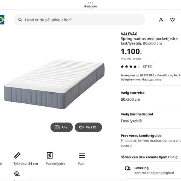
Task: Click the rolled mattress spiral icon
Action: coord(17,174)
